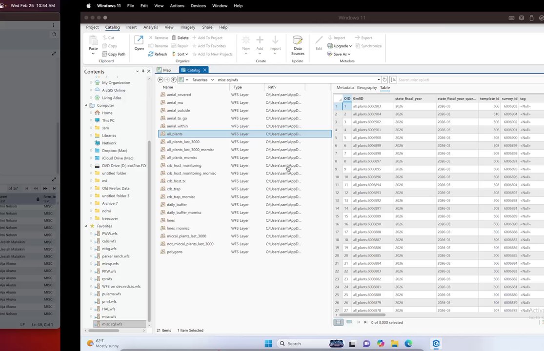Open the Sort dropdown
The height and width of the screenshot is (351, 544).
click(x=180, y=54)
